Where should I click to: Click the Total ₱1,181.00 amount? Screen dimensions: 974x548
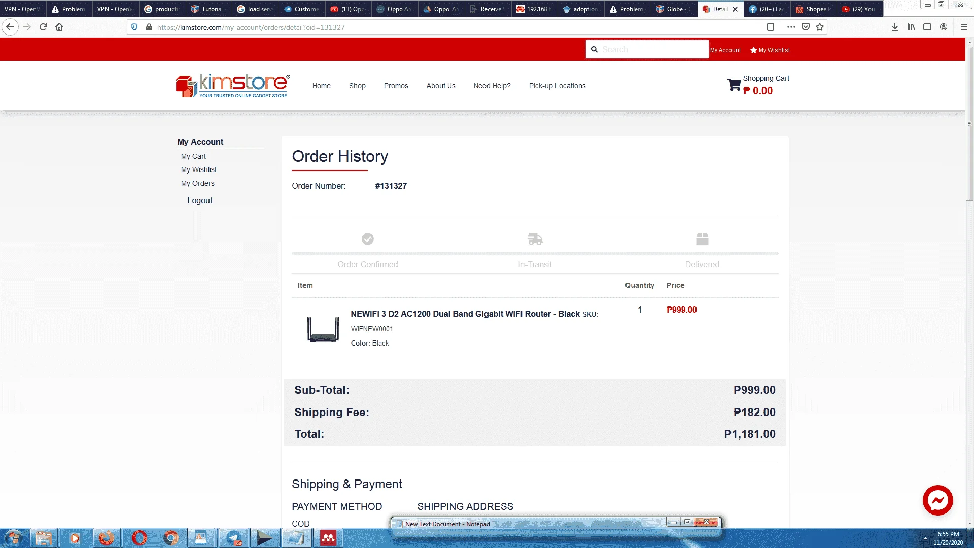point(750,434)
